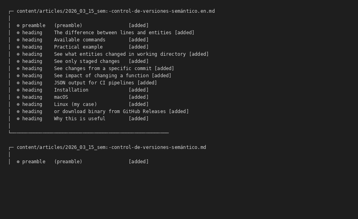
Task: Click the plus icon of the preamble in the .en.md file
Action: (18, 25)
